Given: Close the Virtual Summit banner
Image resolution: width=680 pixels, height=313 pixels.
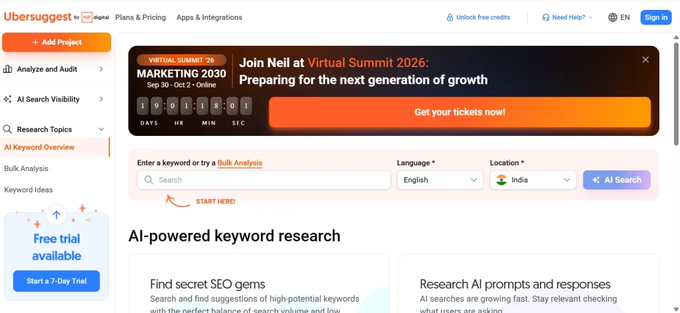Looking at the screenshot, I should (645, 60).
